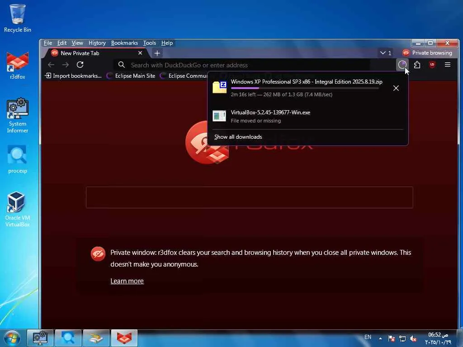The height and width of the screenshot is (347, 463).
Task: Open the hamburger application menu
Action: pos(448,65)
